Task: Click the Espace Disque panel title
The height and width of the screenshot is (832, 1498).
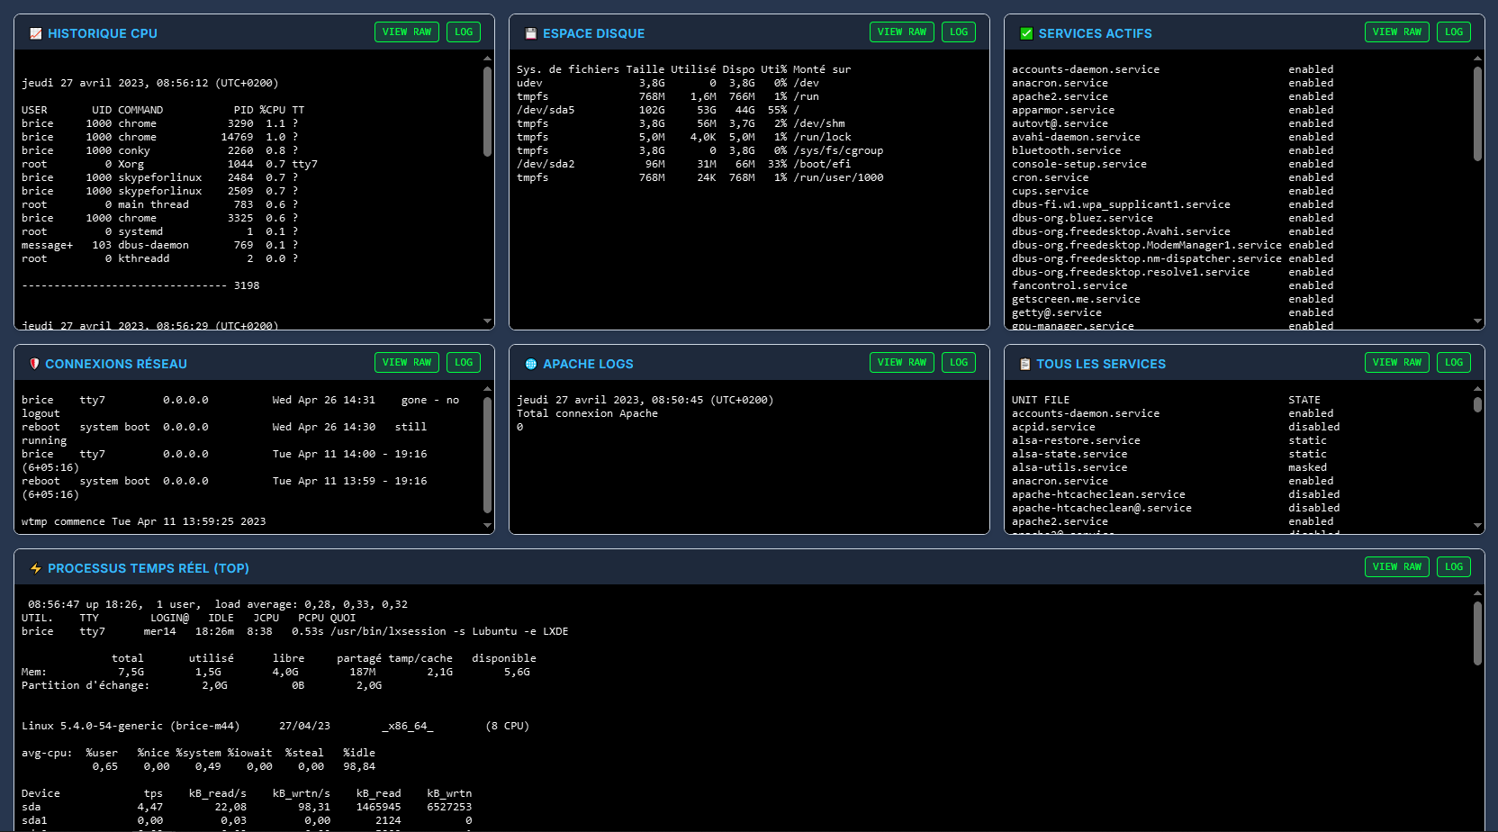Action: pos(593,33)
